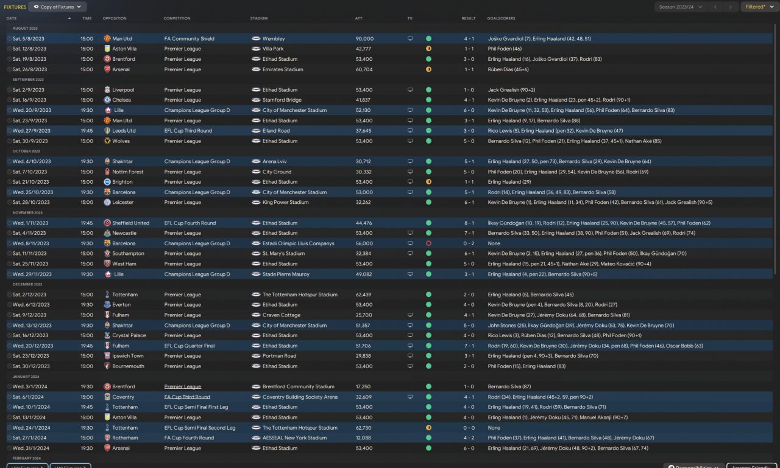Sort by the Goalscorers column header
The height and width of the screenshot is (468, 780).
pyautogui.click(x=501, y=18)
